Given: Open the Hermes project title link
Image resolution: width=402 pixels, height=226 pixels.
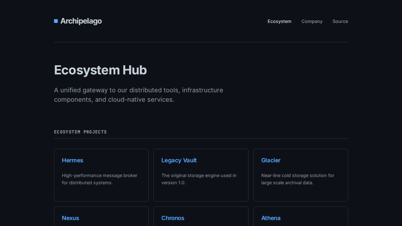Looking at the screenshot, I should [x=73, y=160].
